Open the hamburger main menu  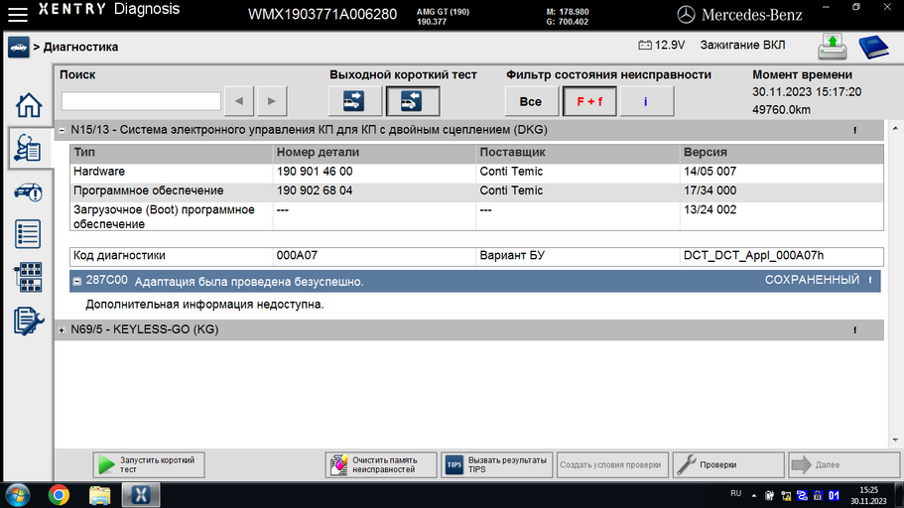coord(17,15)
